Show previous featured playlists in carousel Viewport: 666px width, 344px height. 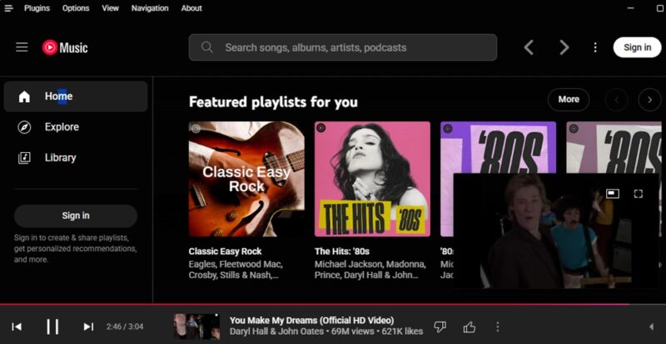(616, 100)
